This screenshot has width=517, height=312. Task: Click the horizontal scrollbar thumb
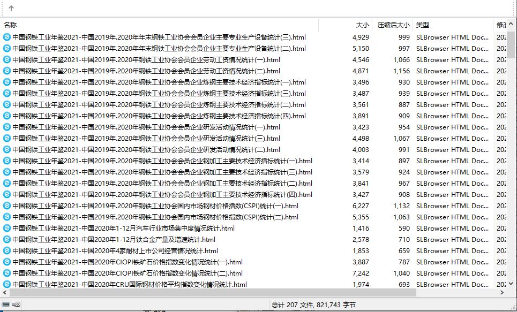213,292
